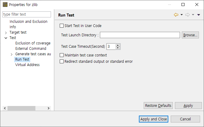Expand Generate test cases tree node

pyautogui.click(x=12, y=54)
